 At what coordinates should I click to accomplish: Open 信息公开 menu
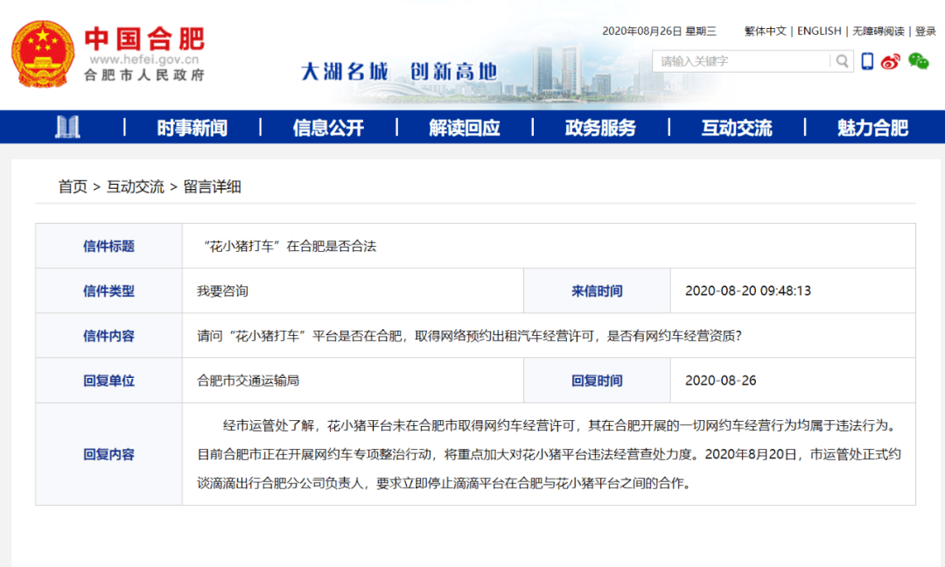[x=328, y=128]
